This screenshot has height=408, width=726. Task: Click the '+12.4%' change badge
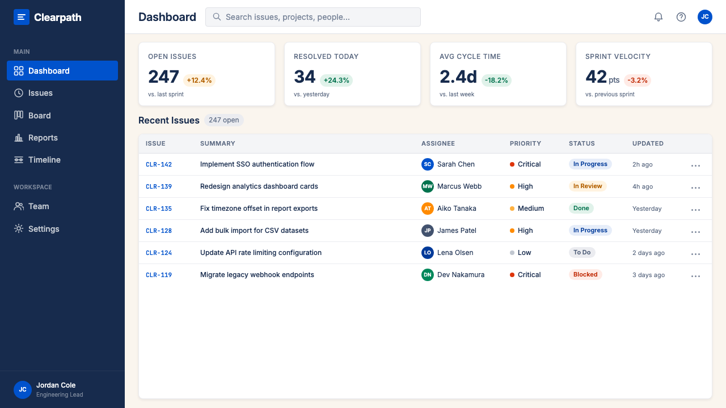199,80
